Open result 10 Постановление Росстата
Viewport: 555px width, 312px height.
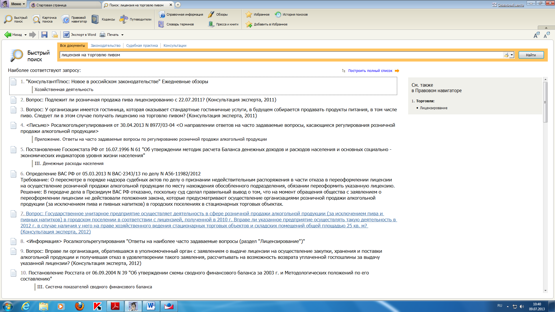tap(195, 276)
